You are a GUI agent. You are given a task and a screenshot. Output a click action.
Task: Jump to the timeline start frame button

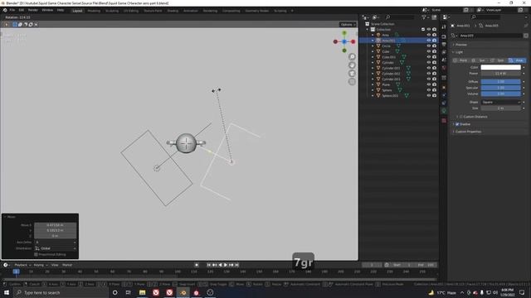coord(209,265)
